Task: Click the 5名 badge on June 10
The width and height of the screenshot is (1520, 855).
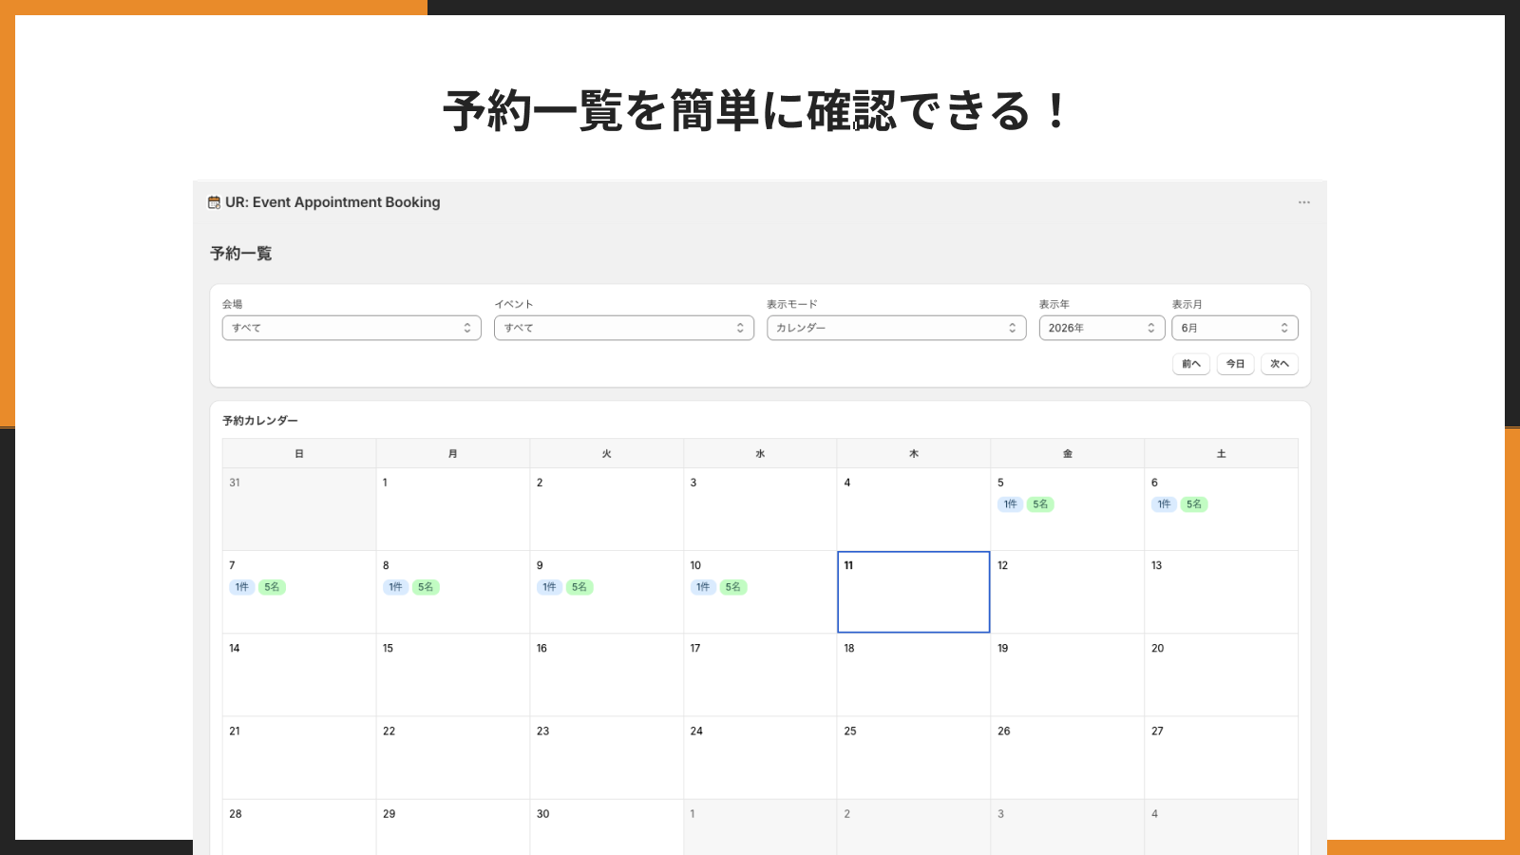Action: pos(733,587)
